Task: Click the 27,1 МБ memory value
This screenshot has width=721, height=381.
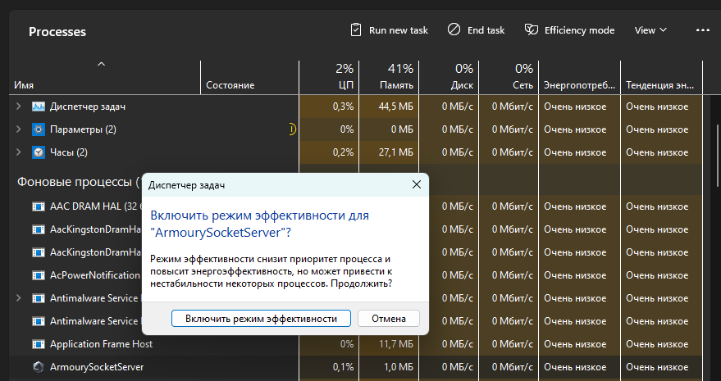Action: coord(397,152)
